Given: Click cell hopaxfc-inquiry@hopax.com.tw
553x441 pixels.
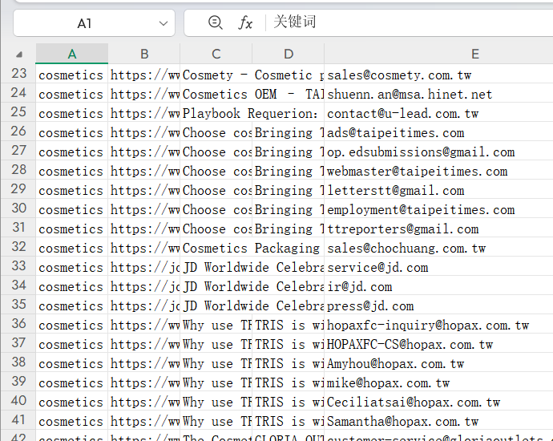Looking at the screenshot, I should pos(438,325).
